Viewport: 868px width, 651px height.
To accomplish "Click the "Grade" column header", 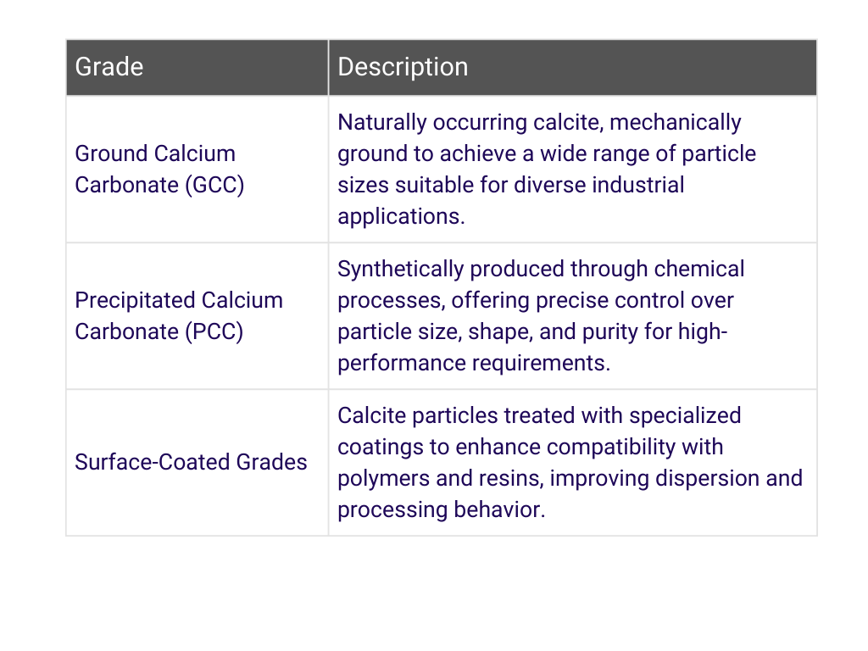I will [109, 67].
